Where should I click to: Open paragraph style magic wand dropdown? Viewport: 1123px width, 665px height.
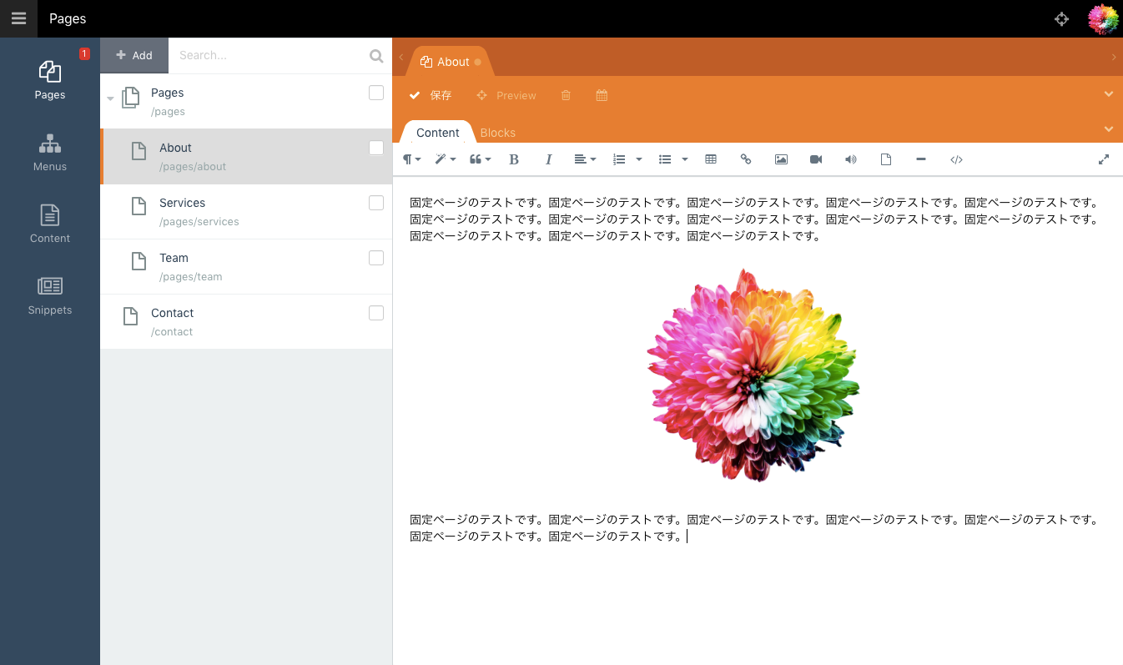(x=446, y=159)
